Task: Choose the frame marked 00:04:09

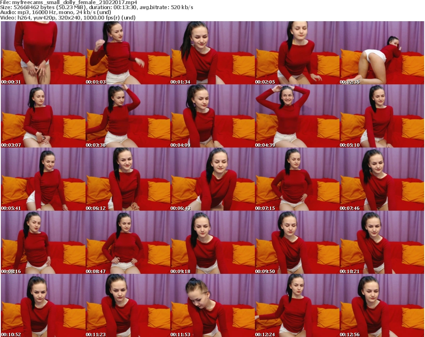Action: coord(212,116)
